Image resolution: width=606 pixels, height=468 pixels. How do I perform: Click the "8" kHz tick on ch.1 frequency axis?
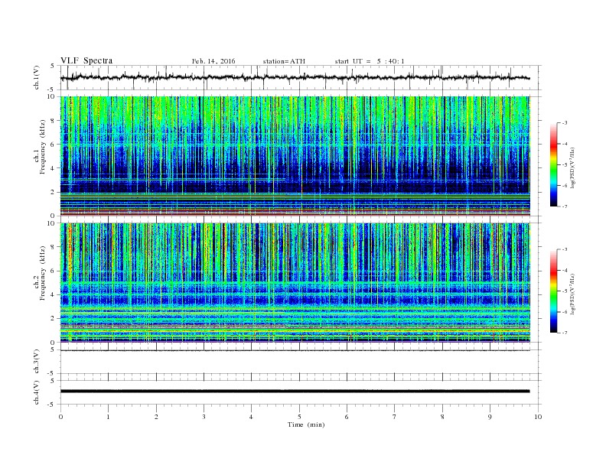[x=54, y=121]
